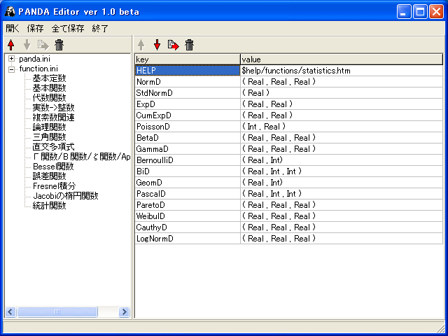Click the 全て保存 menu item
Screen dimensions: 448x336
pos(68,28)
